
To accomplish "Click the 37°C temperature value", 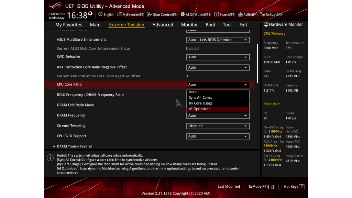I will [x=289, y=48].
